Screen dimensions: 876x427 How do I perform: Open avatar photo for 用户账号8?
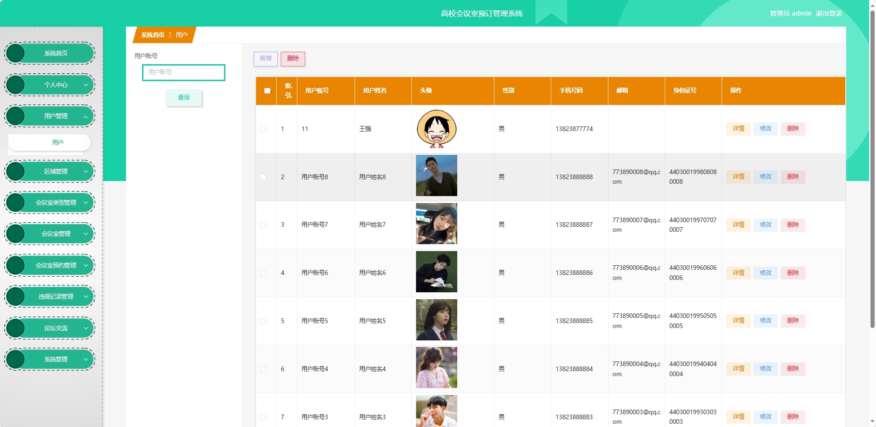tap(437, 175)
